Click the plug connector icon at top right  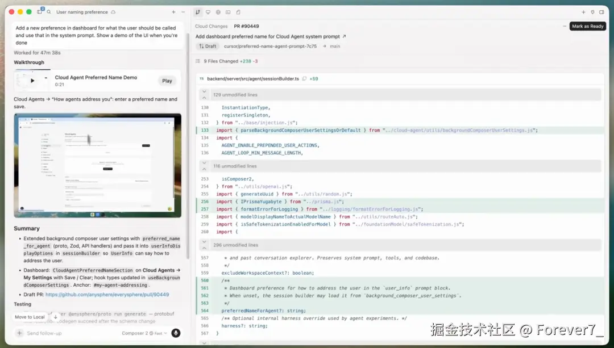592,12
